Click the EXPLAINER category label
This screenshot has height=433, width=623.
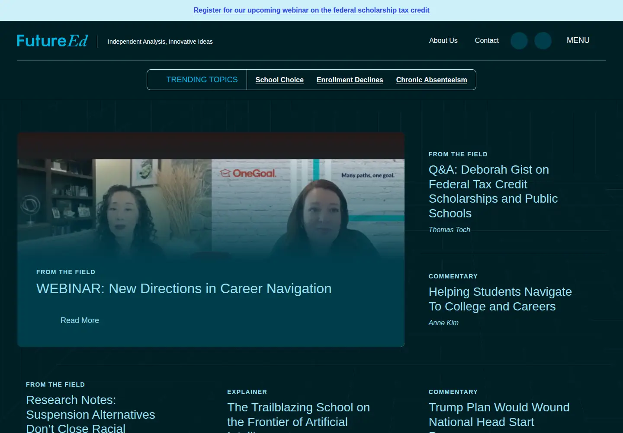247,392
